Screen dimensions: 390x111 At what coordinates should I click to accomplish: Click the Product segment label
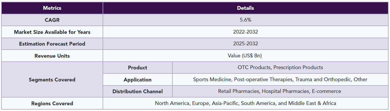(x=137, y=68)
